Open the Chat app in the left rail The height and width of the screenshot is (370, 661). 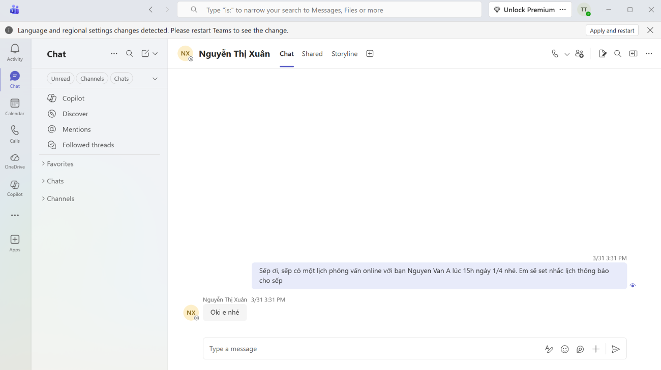pos(15,80)
